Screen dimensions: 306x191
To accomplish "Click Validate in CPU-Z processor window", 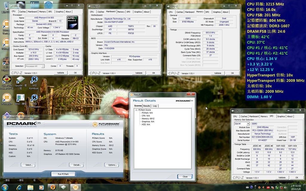I will [60, 73].
